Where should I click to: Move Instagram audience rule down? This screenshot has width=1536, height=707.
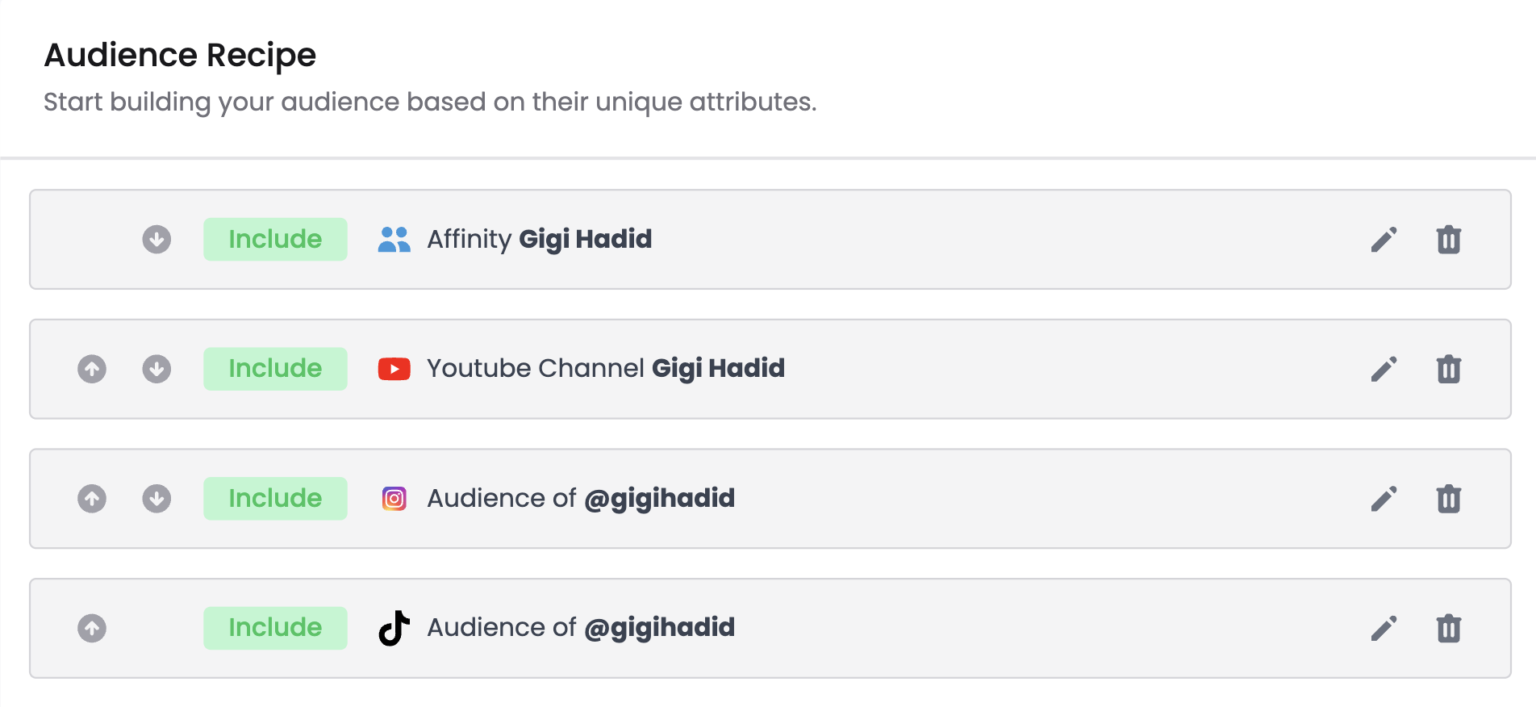click(157, 499)
